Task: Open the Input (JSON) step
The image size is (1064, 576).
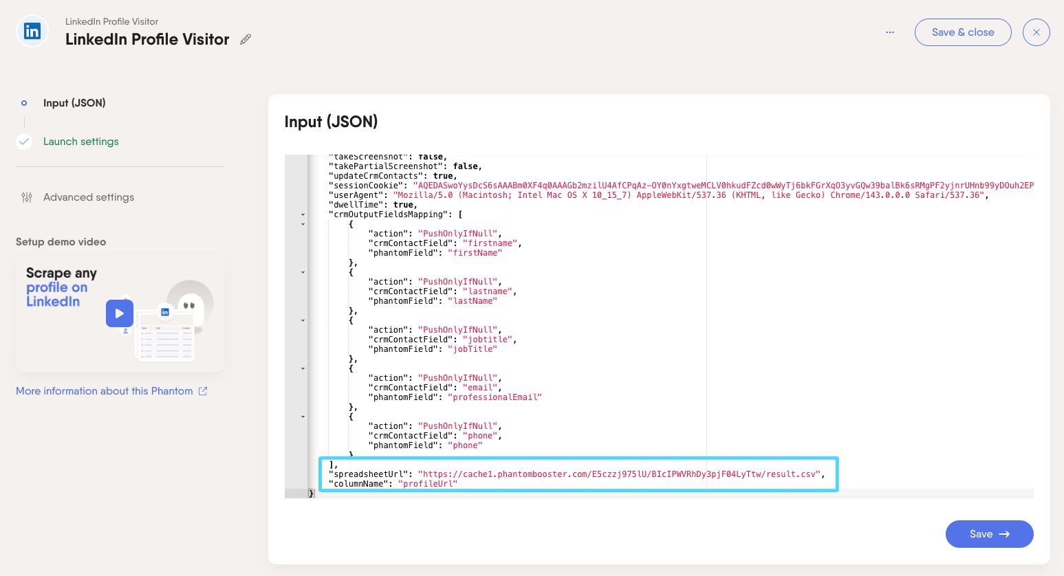Action: pos(74,103)
